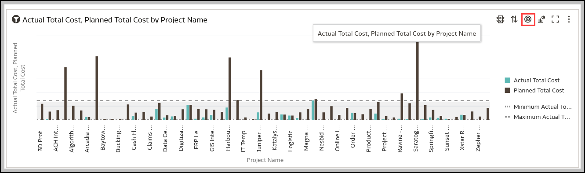Click the reference lines target icon
585x173 pixels.
pyautogui.click(x=528, y=19)
